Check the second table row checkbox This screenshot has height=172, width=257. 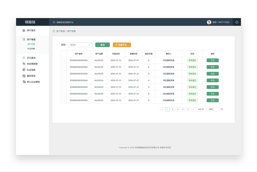tap(64, 67)
